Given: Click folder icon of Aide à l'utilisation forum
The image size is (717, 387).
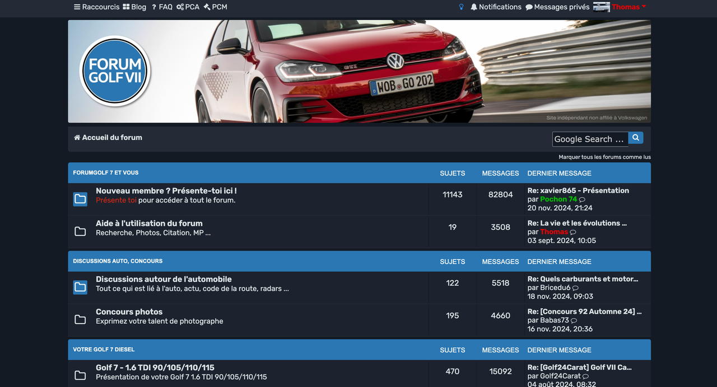Looking at the screenshot, I should (x=80, y=232).
